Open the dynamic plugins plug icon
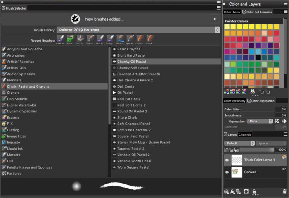The image size is (289, 198). 232,192
